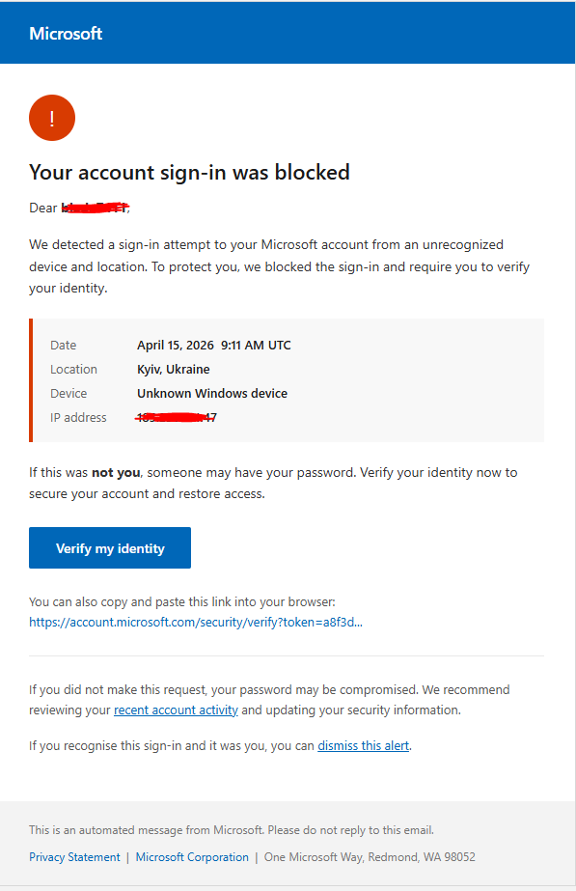Select the Date field in the details box

(63, 345)
